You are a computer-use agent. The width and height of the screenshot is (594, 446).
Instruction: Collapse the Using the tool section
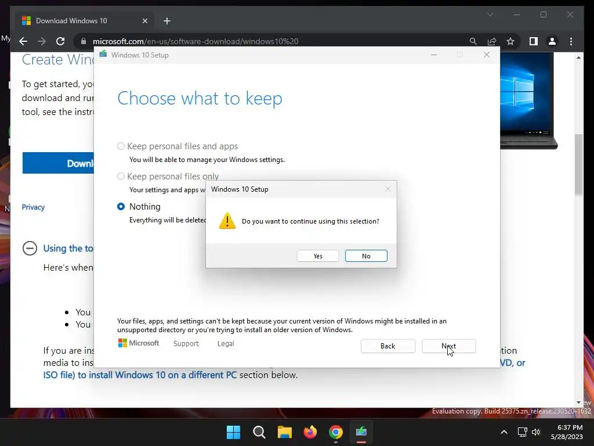[30, 249]
